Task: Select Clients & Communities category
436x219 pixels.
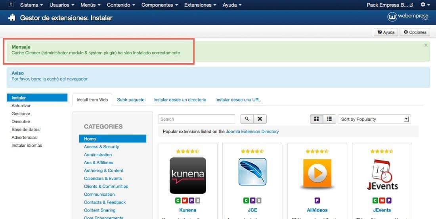Action: point(106,186)
